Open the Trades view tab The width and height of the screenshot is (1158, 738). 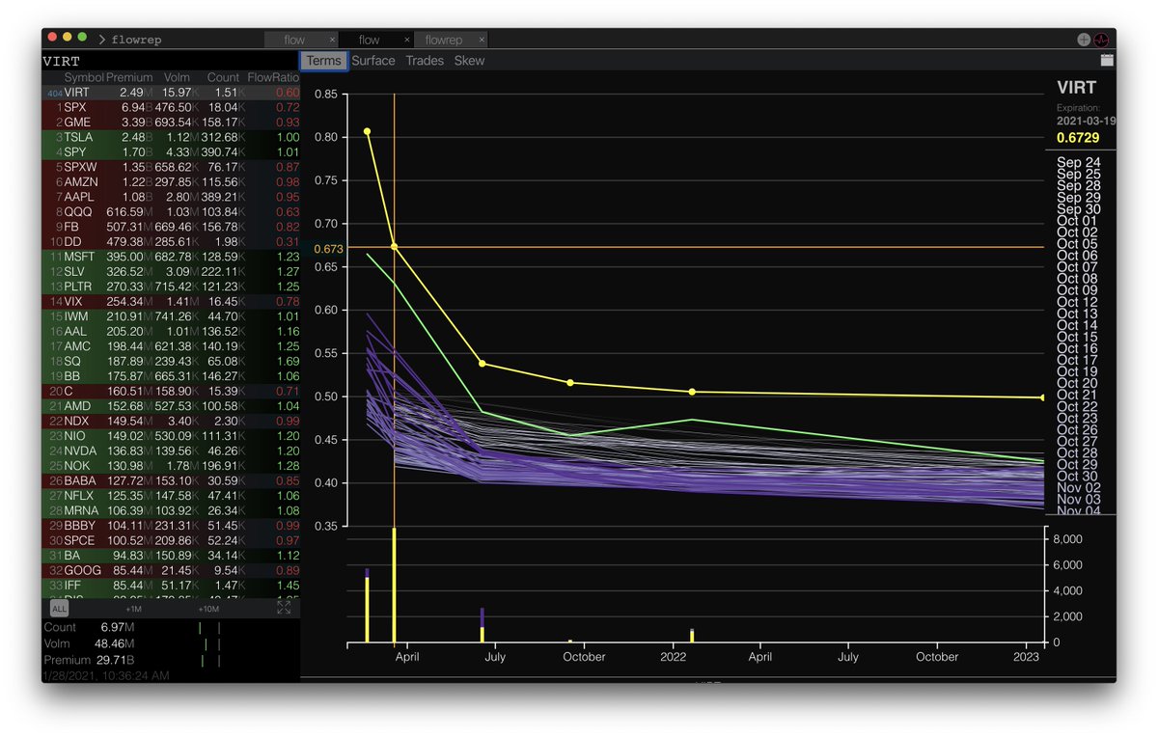pos(425,60)
